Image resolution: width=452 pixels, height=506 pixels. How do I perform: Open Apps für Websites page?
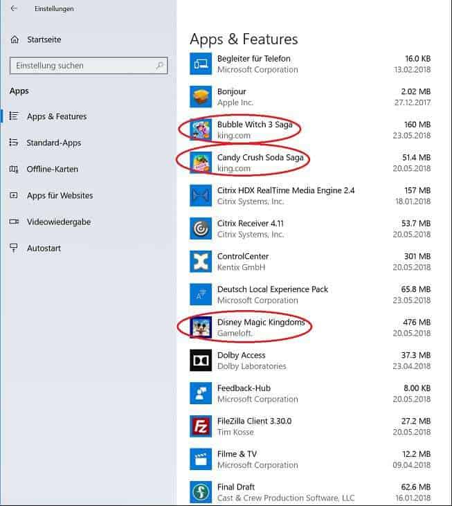(x=60, y=196)
